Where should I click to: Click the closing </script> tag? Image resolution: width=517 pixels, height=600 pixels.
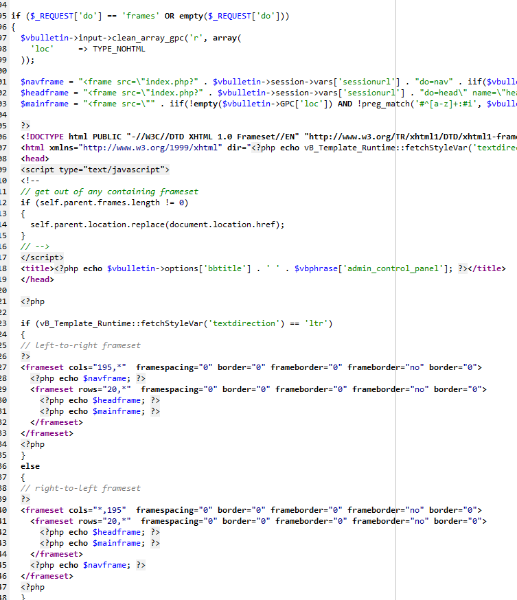pyautogui.click(x=42, y=257)
